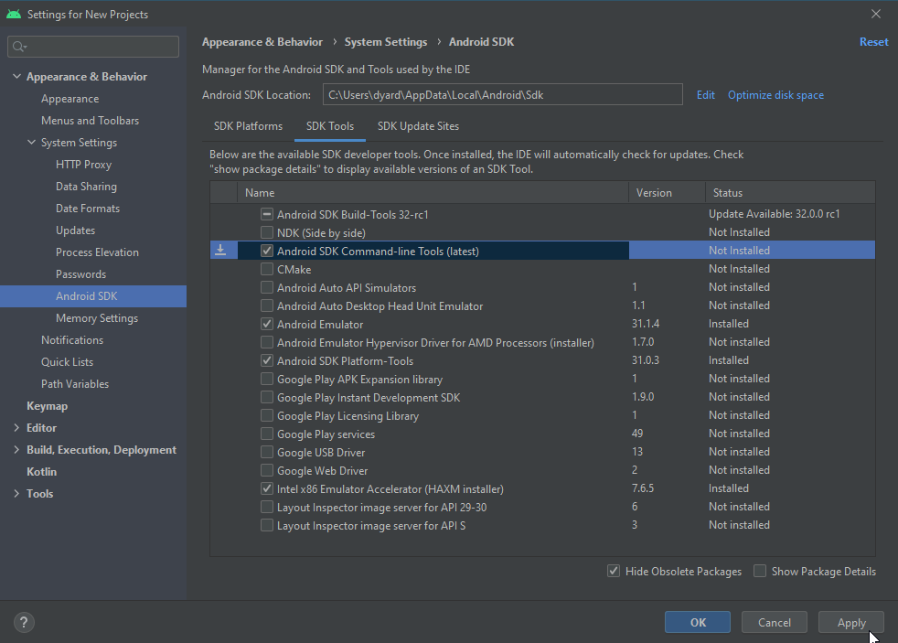Click the Android logo in title bar
Viewport: 898px width, 643px height.
coord(13,14)
